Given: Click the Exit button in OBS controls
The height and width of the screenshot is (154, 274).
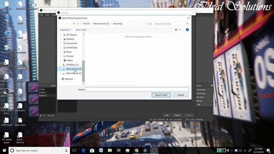Looking at the screenshot, I should coord(204,104).
